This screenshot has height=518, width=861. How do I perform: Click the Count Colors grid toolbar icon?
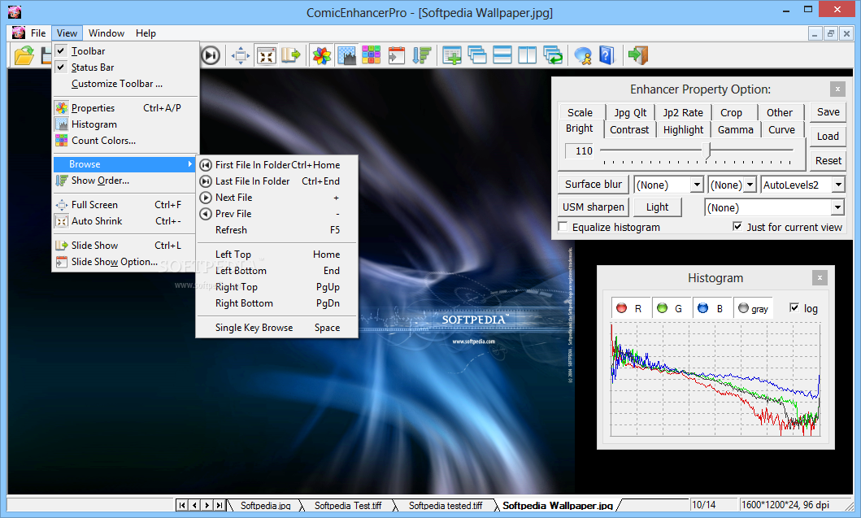click(x=372, y=55)
